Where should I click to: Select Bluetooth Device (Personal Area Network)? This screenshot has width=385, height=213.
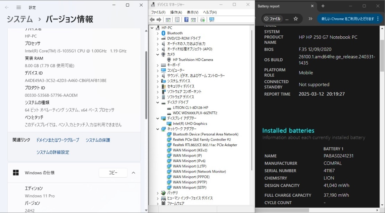coord(206,134)
